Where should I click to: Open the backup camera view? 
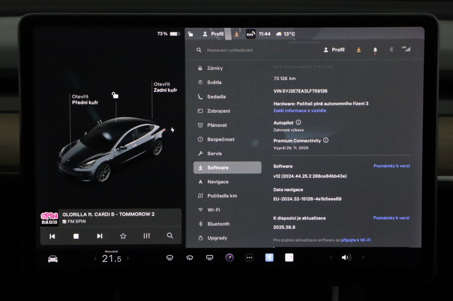230,257
